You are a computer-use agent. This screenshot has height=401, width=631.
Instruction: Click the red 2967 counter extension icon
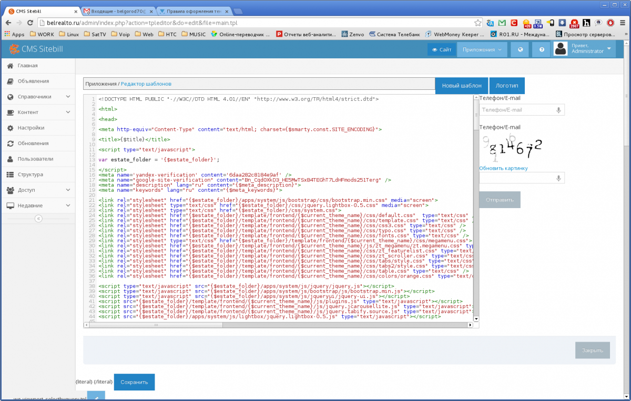coord(574,23)
